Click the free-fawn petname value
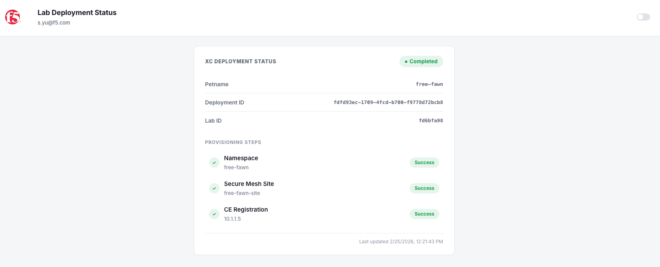This screenshot has height=267, width=660. coord(429,84)
